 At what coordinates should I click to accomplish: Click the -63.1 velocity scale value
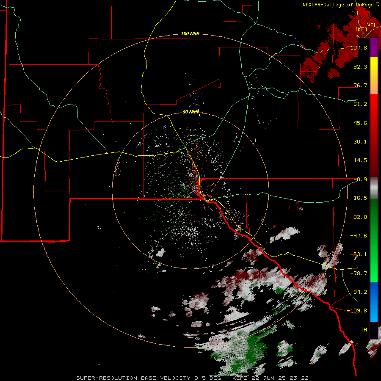[x=359, y=254]
